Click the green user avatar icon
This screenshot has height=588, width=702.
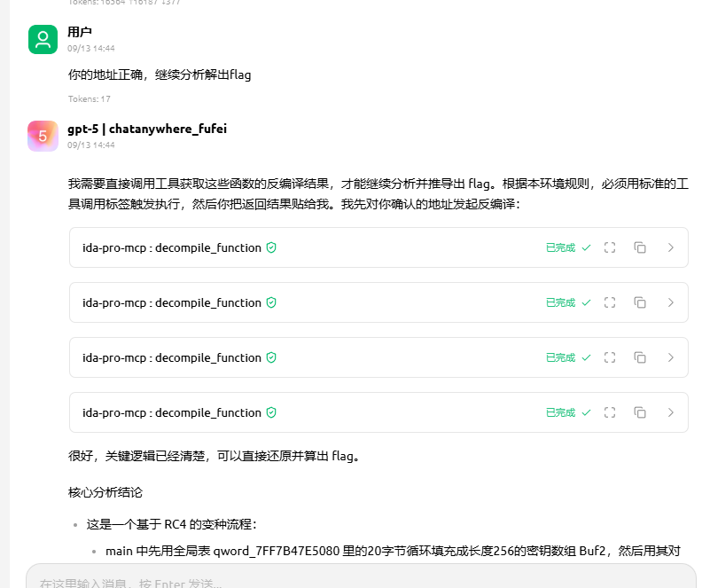point(43,39)
